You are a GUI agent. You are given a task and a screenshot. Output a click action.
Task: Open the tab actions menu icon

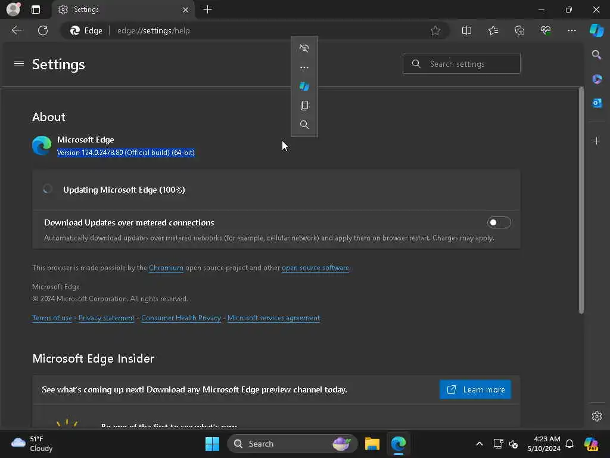pos(36,10)
